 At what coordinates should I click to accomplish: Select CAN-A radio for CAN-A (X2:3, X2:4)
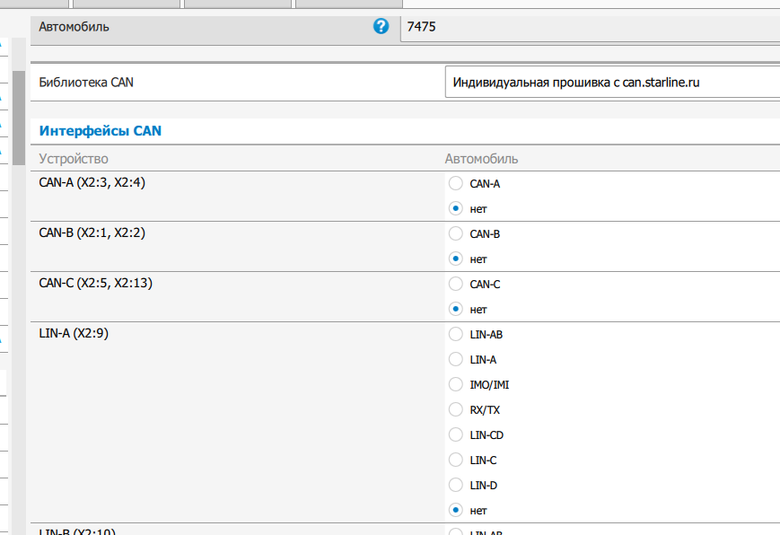tap(456, 183)
